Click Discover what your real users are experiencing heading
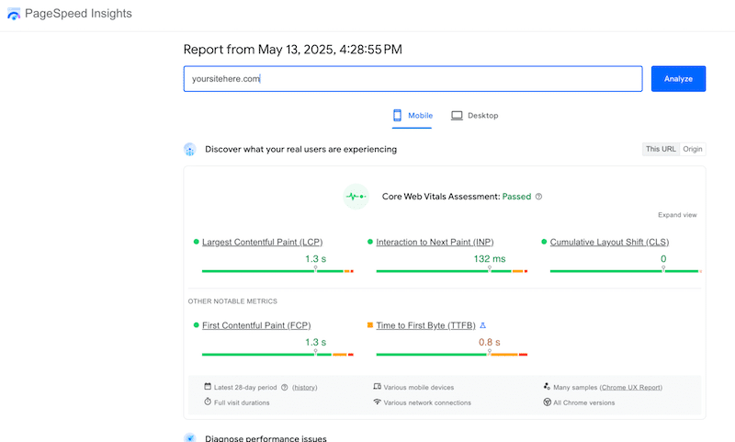The image size is (735, 442). click(301, 149)
